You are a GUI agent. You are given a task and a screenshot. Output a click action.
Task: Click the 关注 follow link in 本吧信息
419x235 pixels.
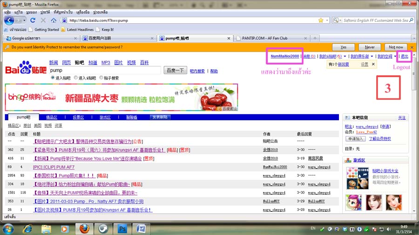click(402, 118)
